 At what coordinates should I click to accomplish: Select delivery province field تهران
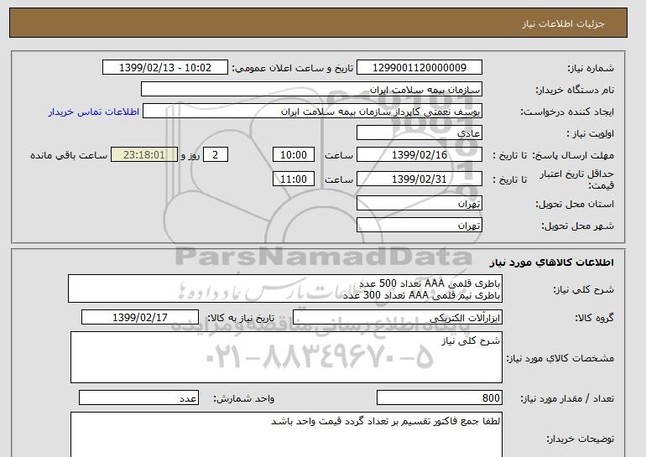coord(419,204)
